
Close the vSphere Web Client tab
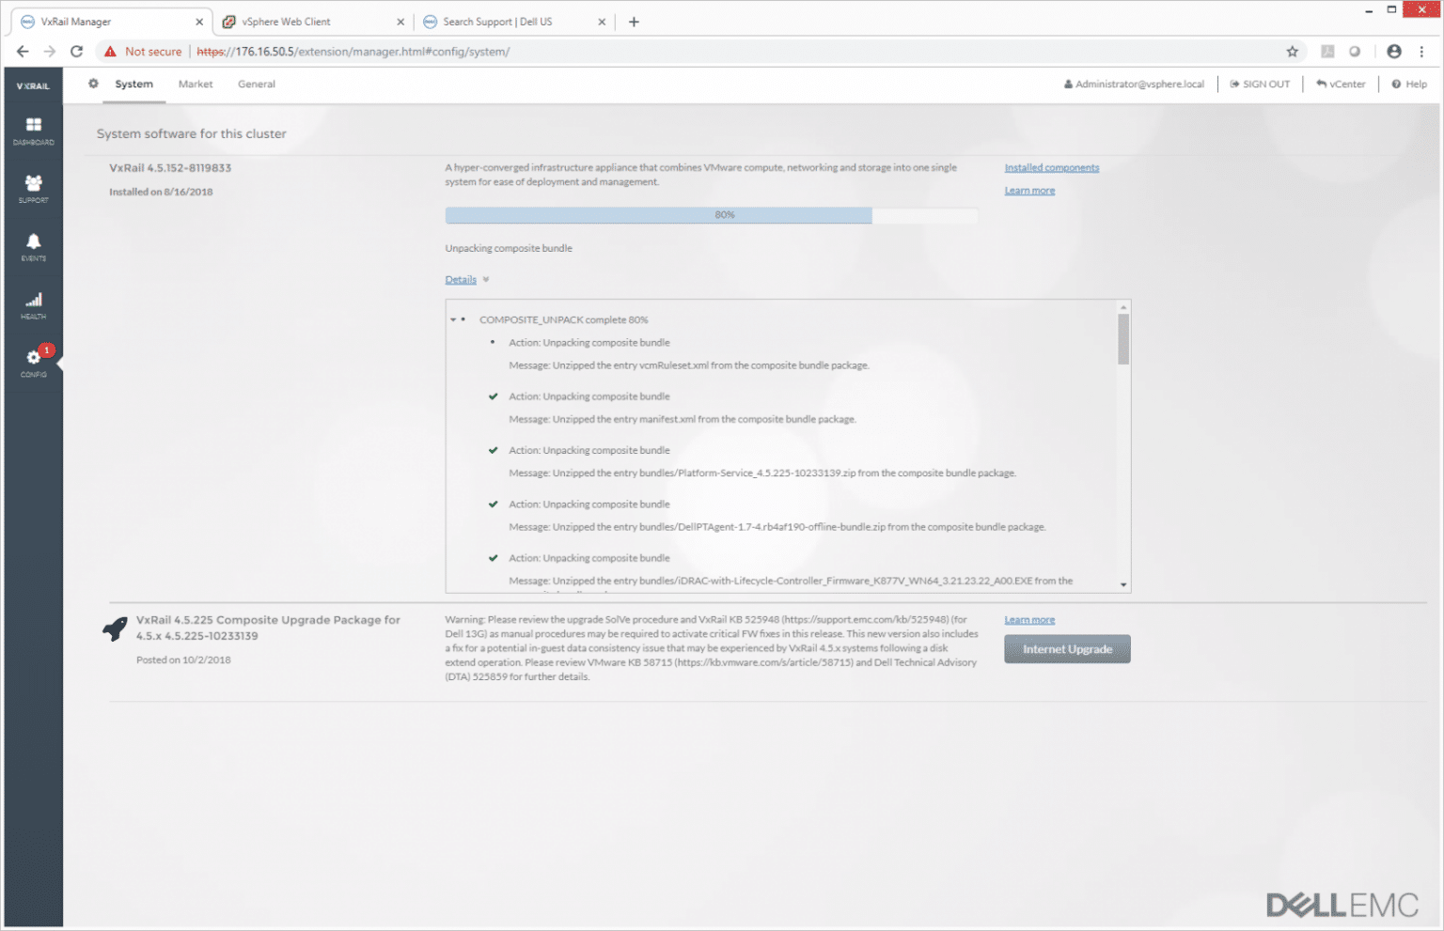[x=400, y=22]
